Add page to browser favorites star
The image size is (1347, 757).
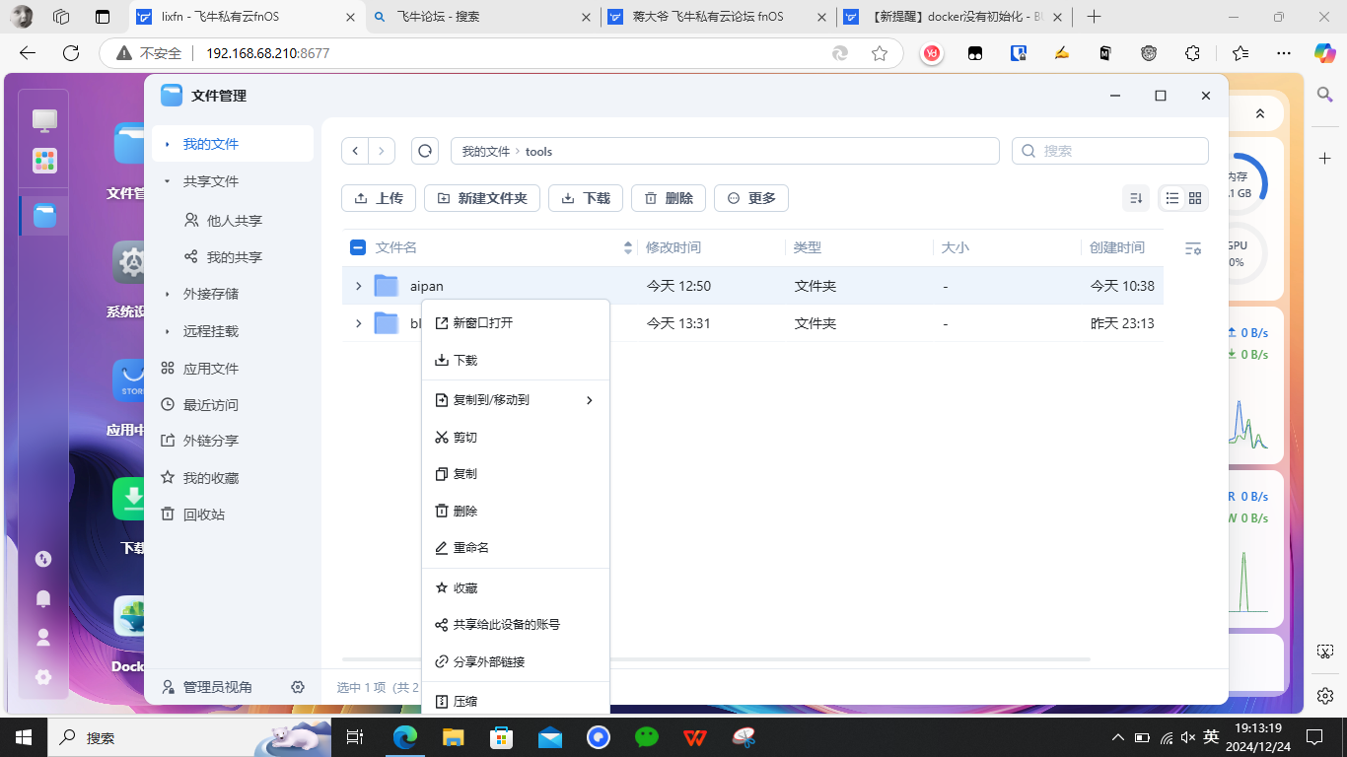tap(880, 53)
